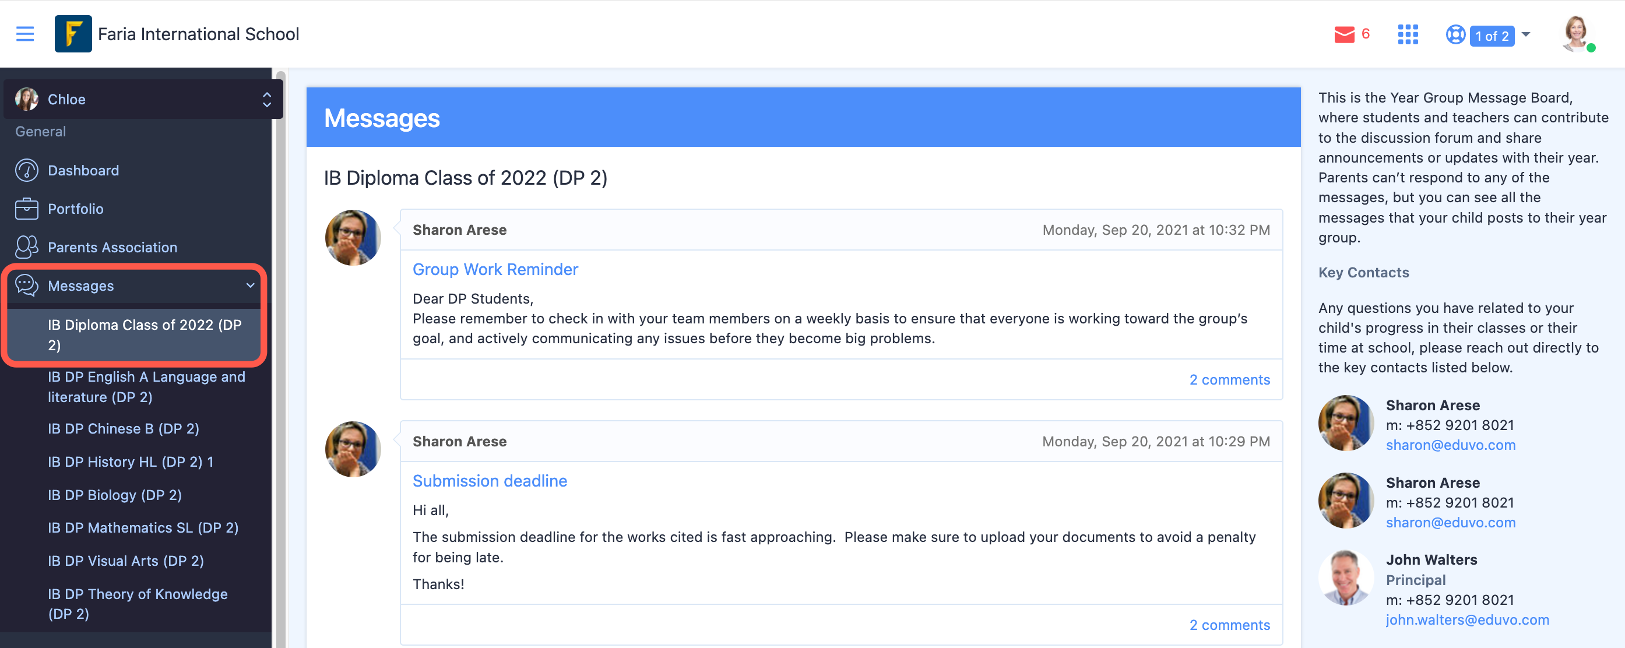This screenshot has width=1625, height=648.
Task: Click the Messages speech bubble icon
Action: coord(26,286)
